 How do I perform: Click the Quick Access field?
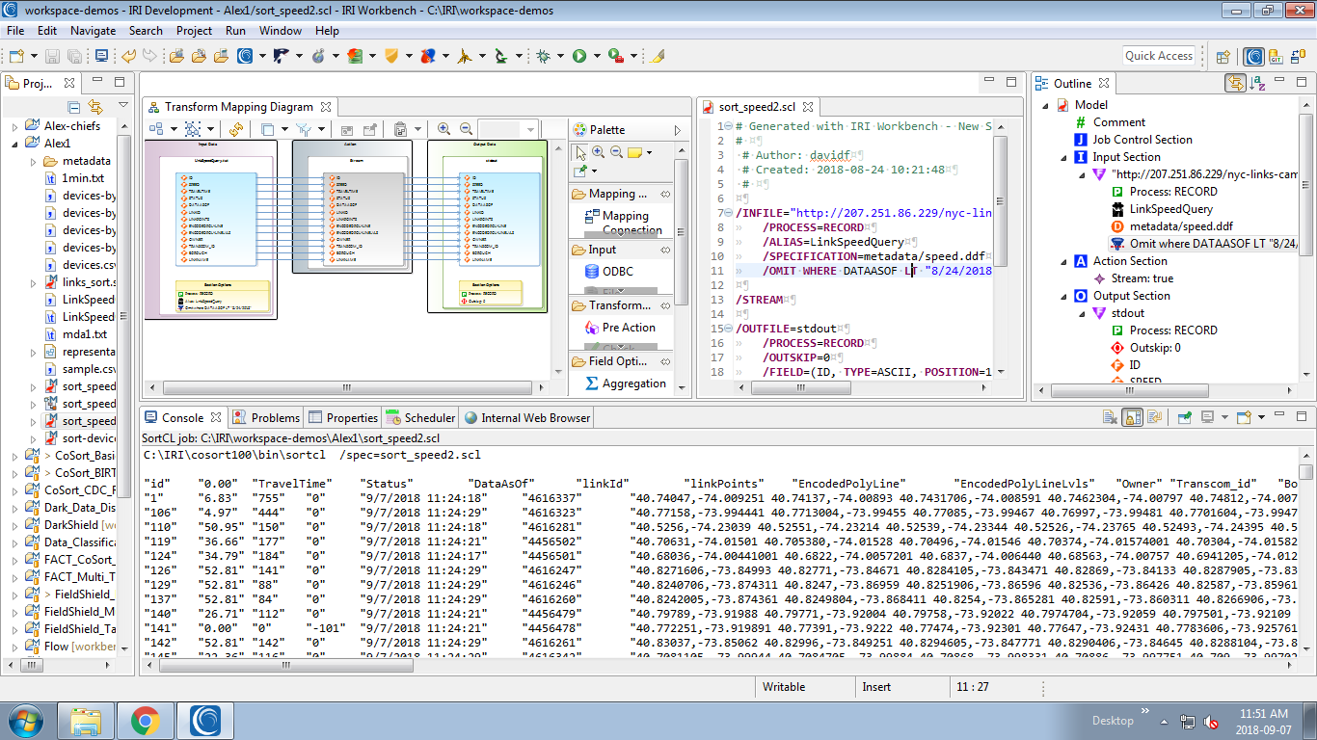pyautogui.click(x=1159, y=56)
